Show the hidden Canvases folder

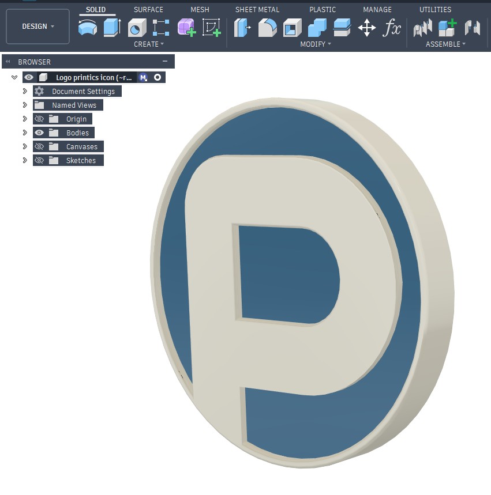click(39, 146)
